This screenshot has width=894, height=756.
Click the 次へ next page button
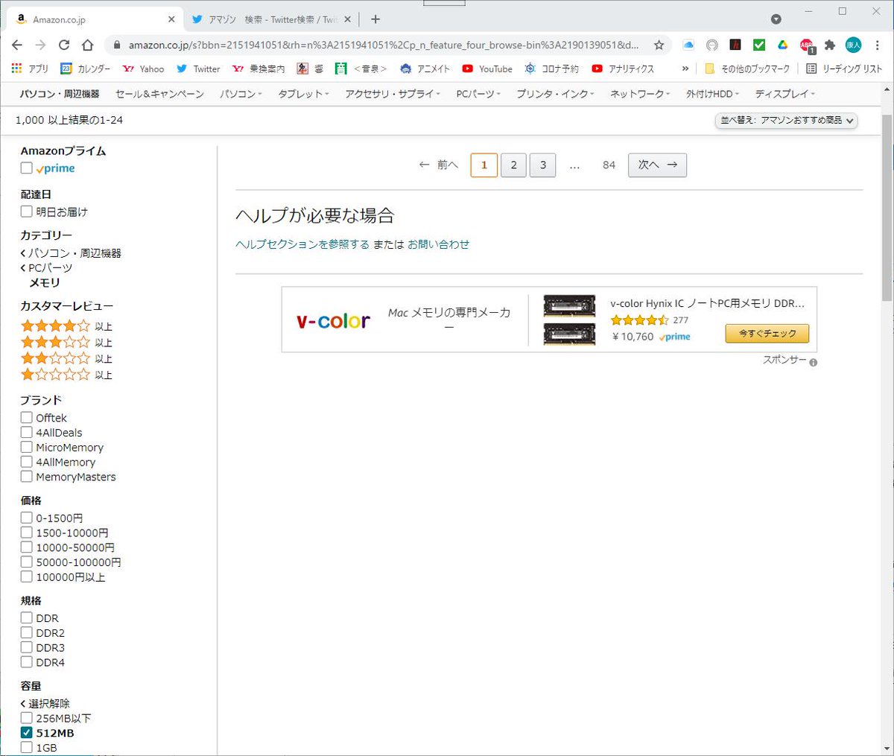[x=657, y=165]
